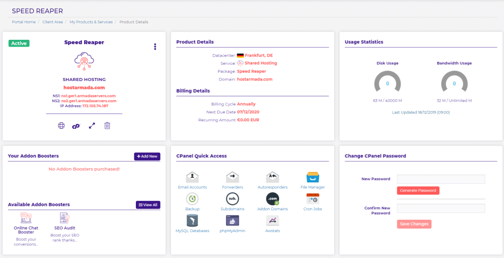Focus the New Password field

click(441, 179)
